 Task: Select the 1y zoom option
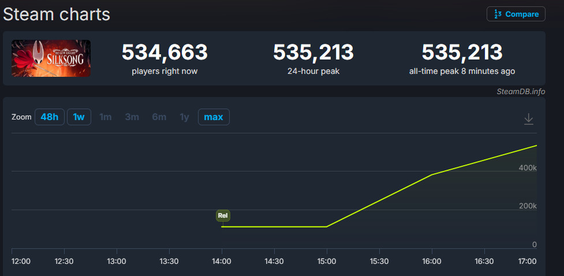[x=185, y=117]
